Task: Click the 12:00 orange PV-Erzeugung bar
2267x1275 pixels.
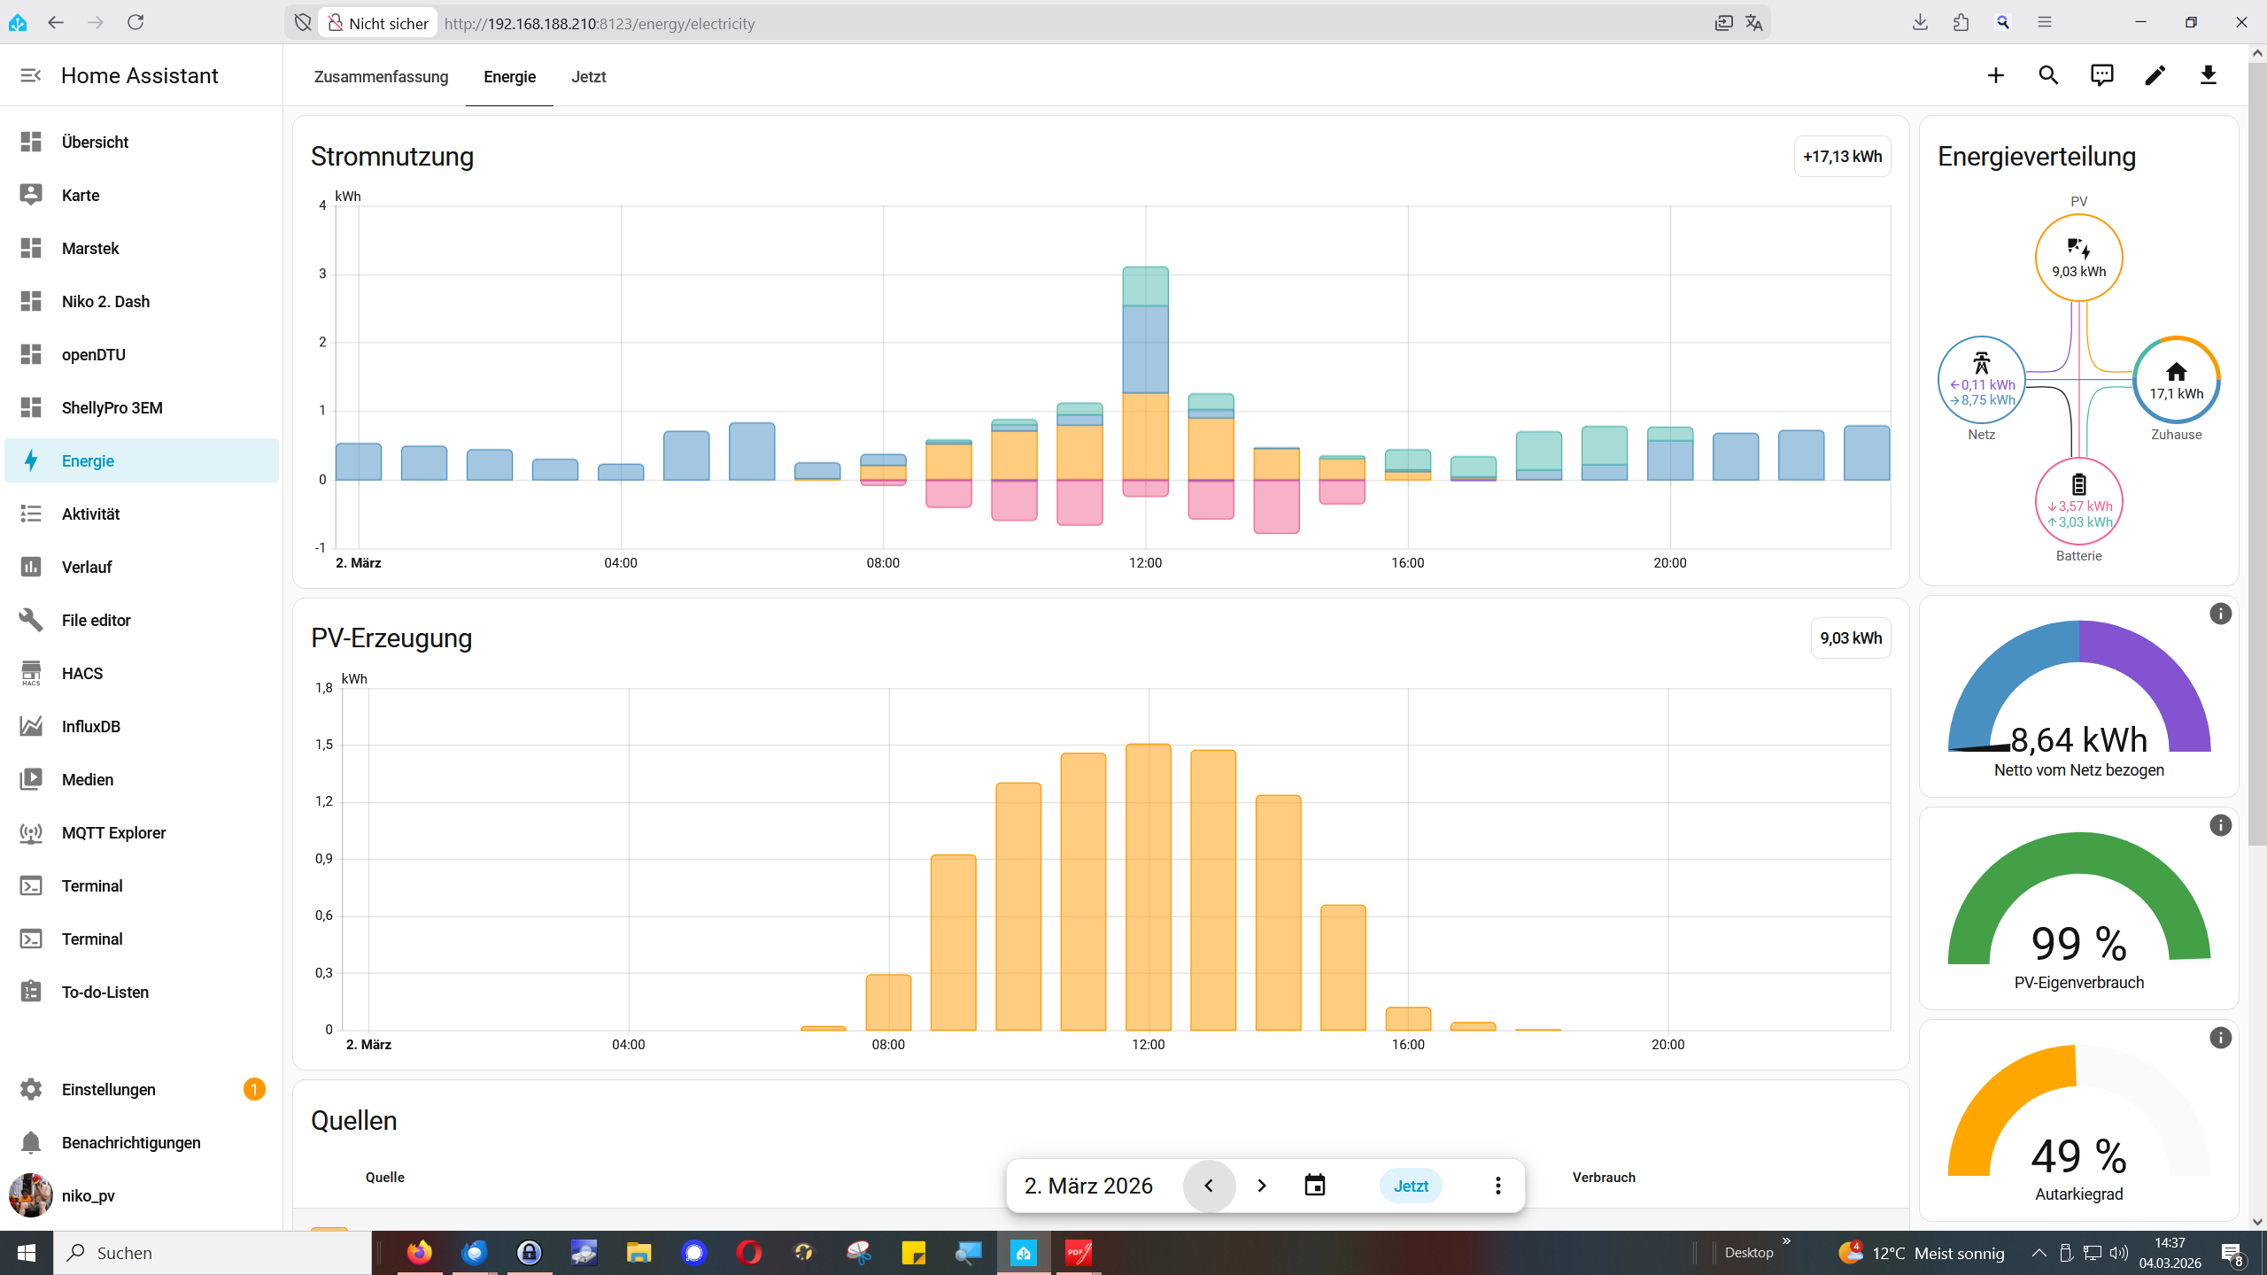Action: point(1148,885)
